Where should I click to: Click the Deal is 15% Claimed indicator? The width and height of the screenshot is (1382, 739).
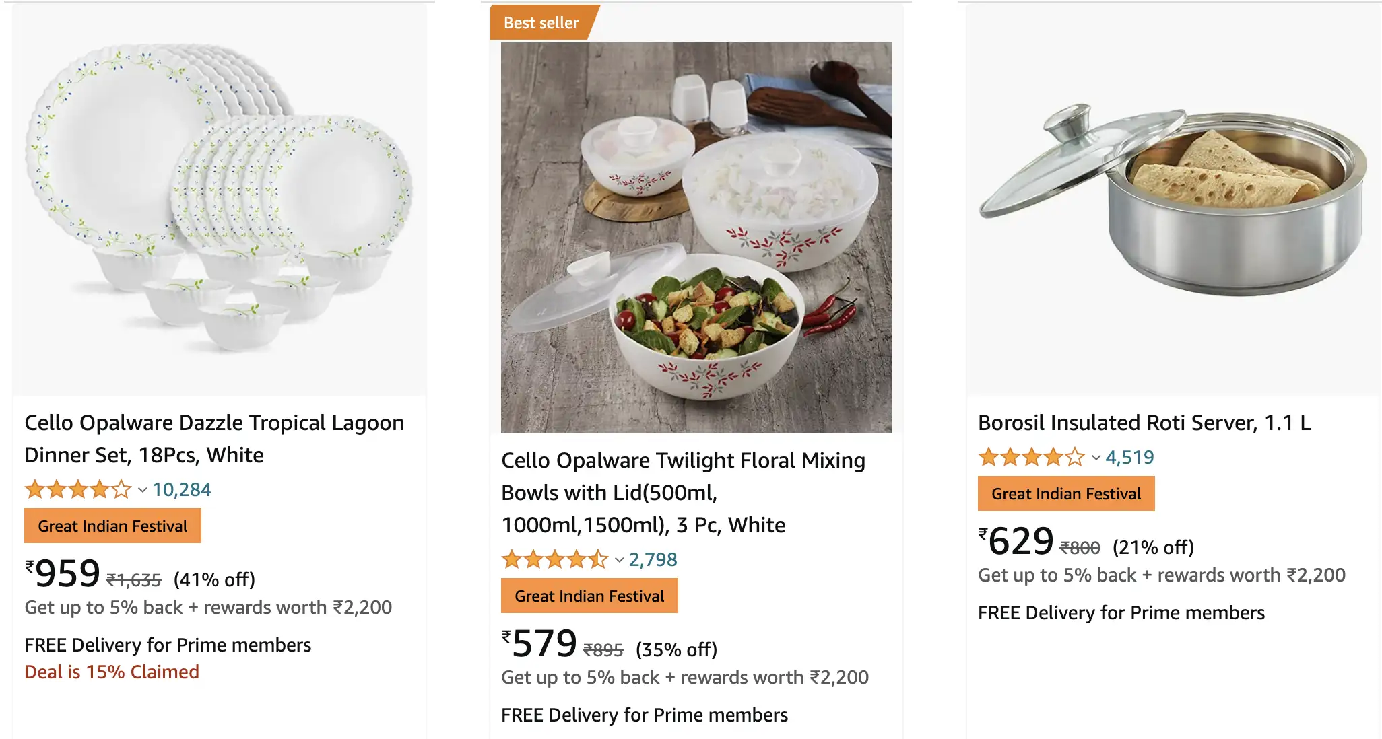pyautogui.click(x=111, y=672)
